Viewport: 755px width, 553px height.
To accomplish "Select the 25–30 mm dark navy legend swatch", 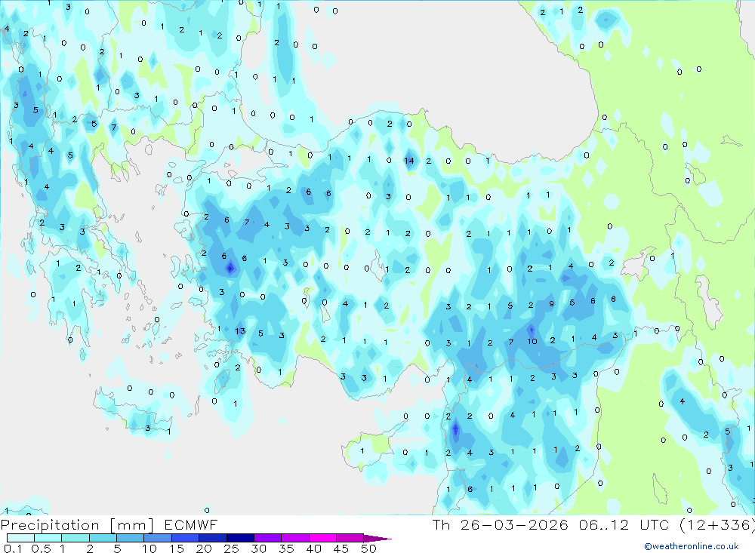I will (240, 538).
